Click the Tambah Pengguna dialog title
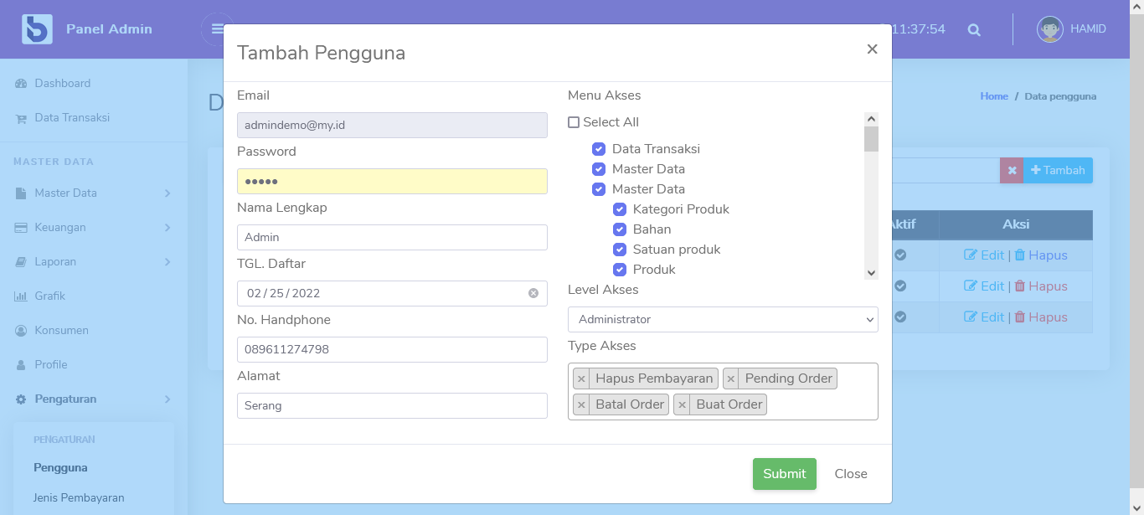Viewport: 1144px width, 515px height. click(x=321, y=53)
